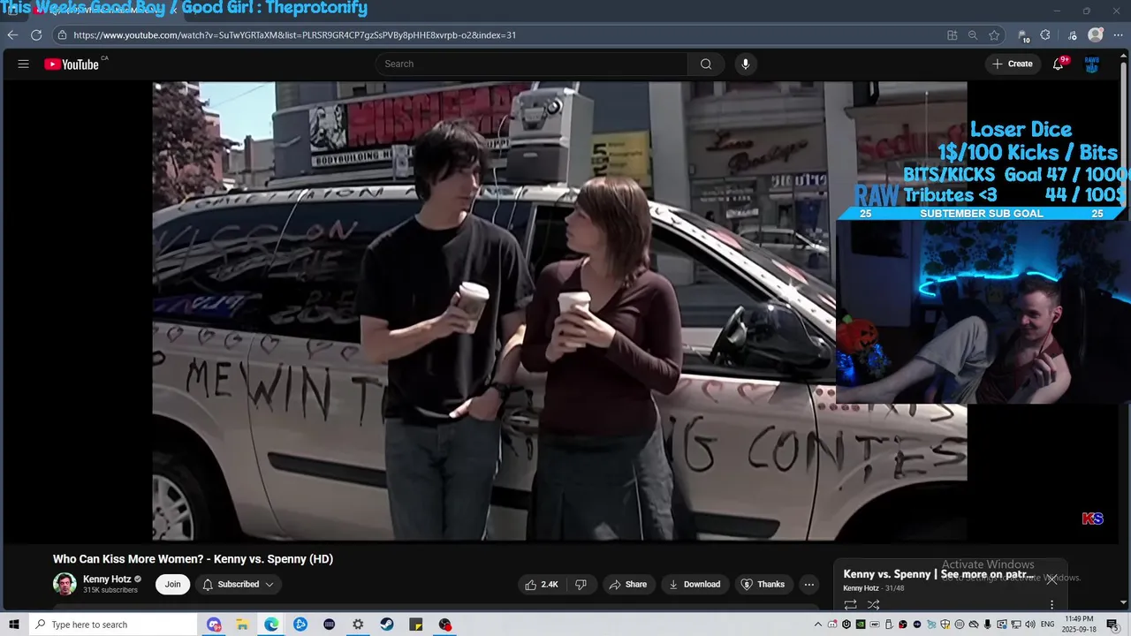Open the install app icon in address bar
The height and width of the screenshot is (636, 1131).
(x=952, y=35)
